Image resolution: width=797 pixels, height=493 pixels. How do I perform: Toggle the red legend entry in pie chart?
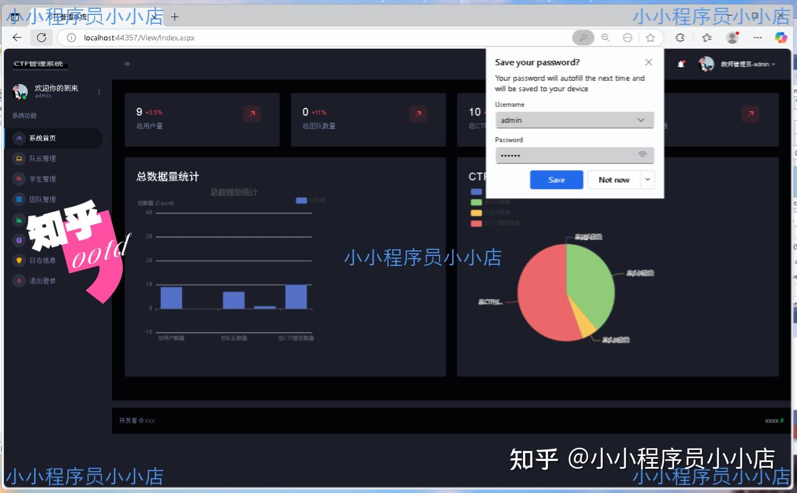point(476,223)
